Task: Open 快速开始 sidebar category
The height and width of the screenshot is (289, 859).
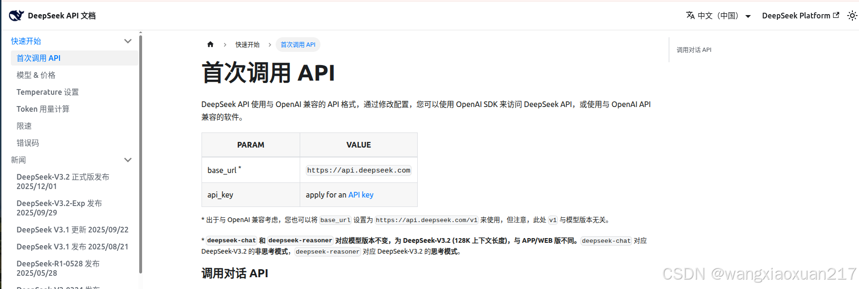Action: 26,41
